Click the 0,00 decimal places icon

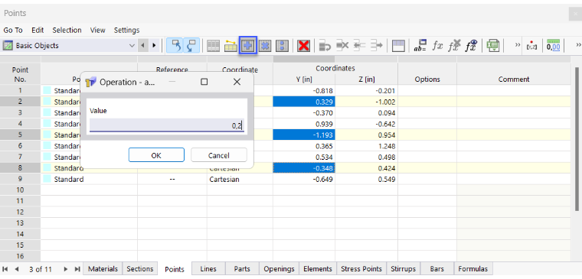click(x=554, y=46)
